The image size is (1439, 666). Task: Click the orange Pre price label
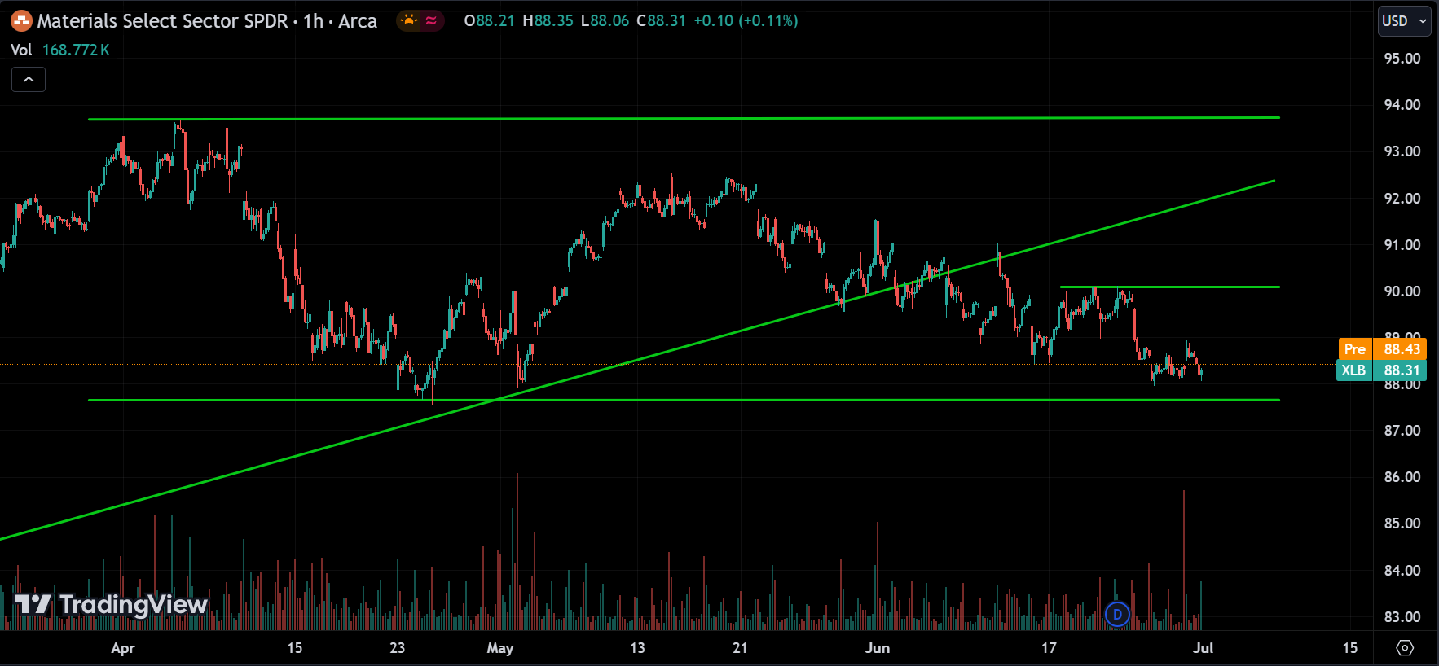click(1382, 348)
